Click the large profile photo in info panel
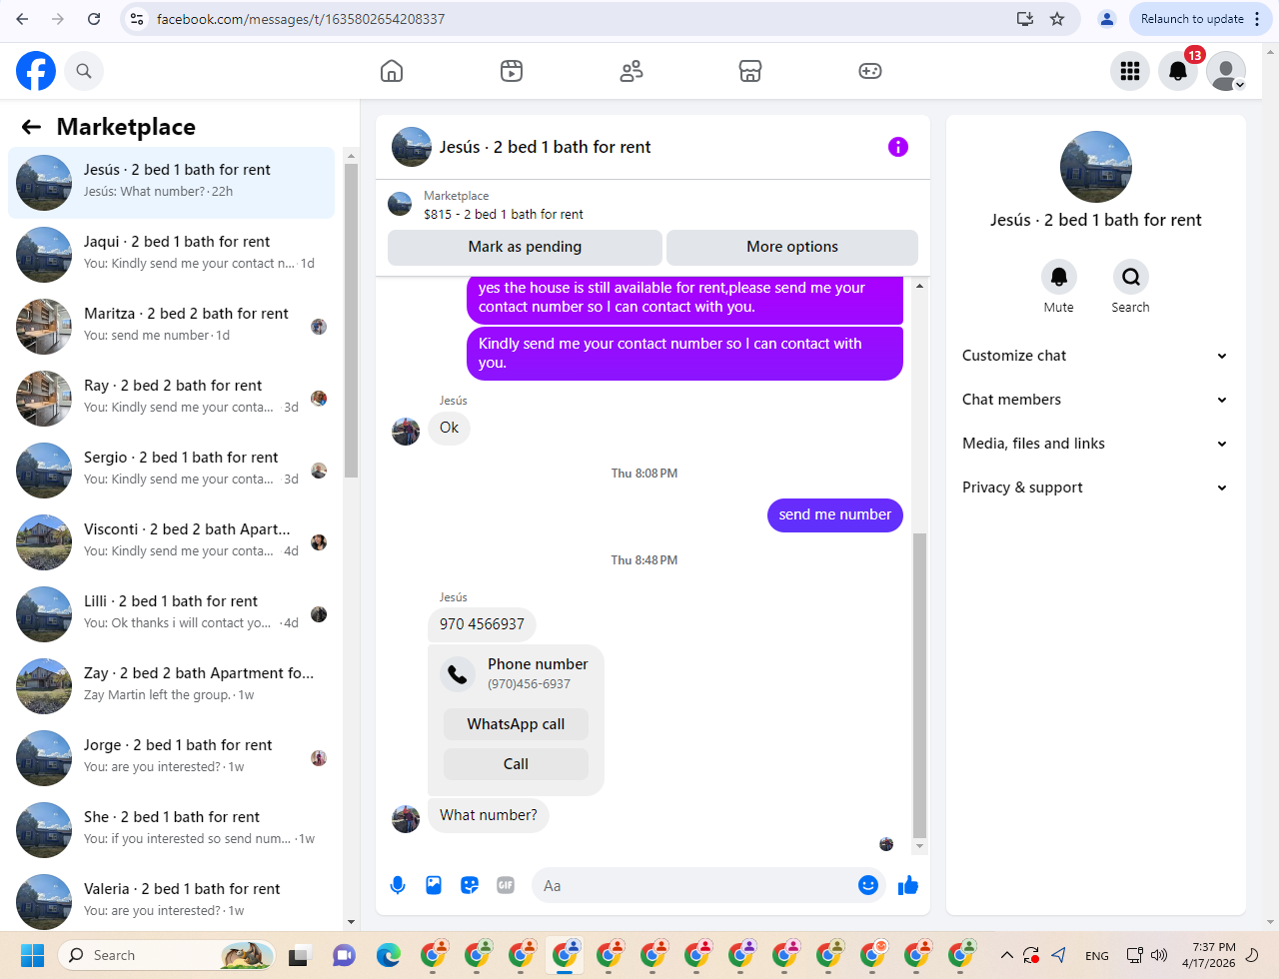The height and width of the screenshot is (979, 1279). click(1096, 167)
